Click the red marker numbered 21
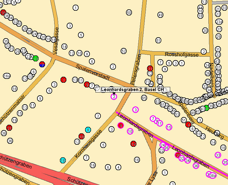The height and width of the screenshot is (185, 228). pos(9,128)
